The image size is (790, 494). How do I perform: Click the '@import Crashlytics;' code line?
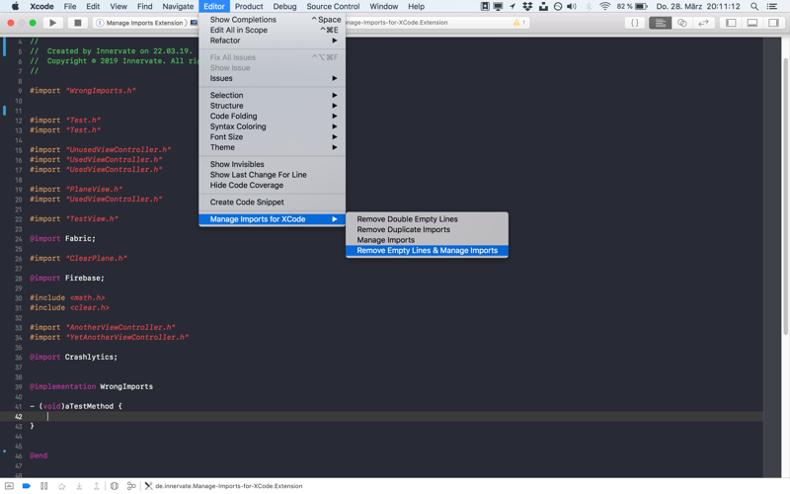coord(73,357)
